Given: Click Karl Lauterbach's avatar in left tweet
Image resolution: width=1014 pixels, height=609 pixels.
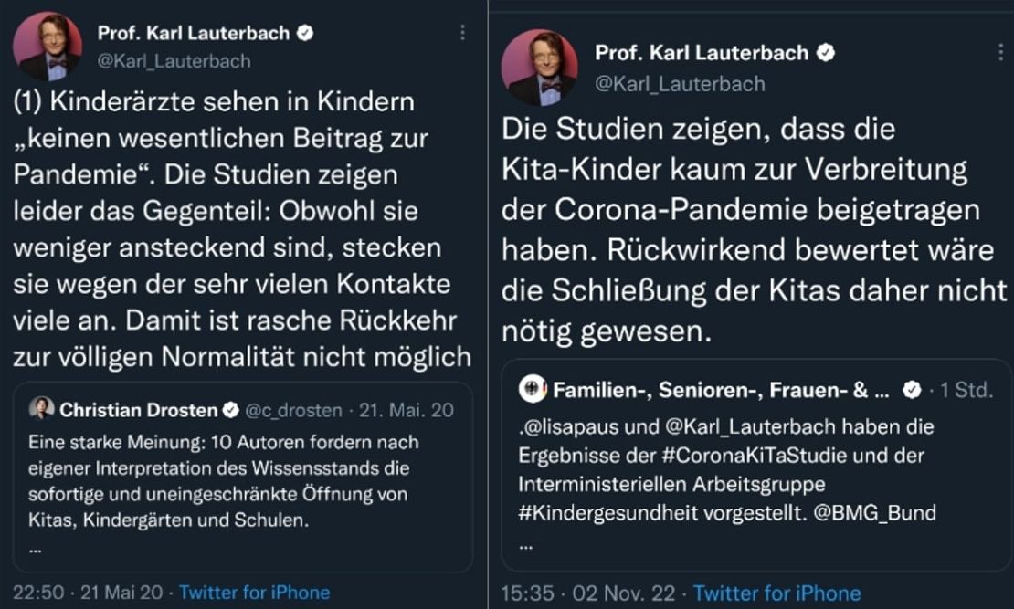Looking at the screenshot, I should [x=48, y=47].
